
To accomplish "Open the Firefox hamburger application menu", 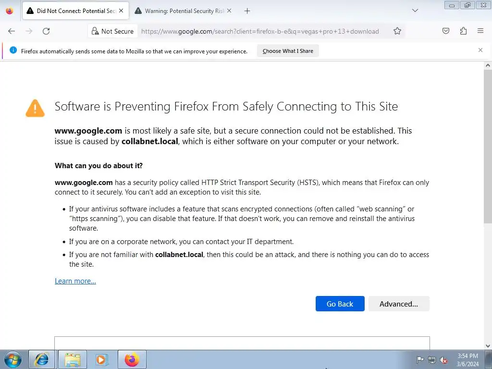I will pos(480,31).
